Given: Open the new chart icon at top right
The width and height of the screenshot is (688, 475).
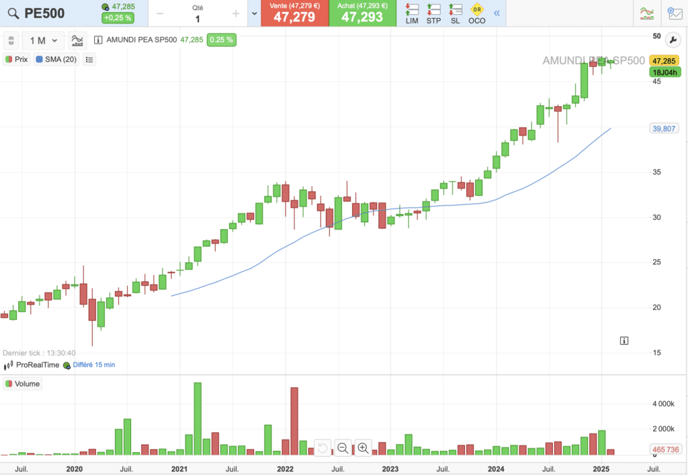Looking at the screenshot, I should [675, 13].
